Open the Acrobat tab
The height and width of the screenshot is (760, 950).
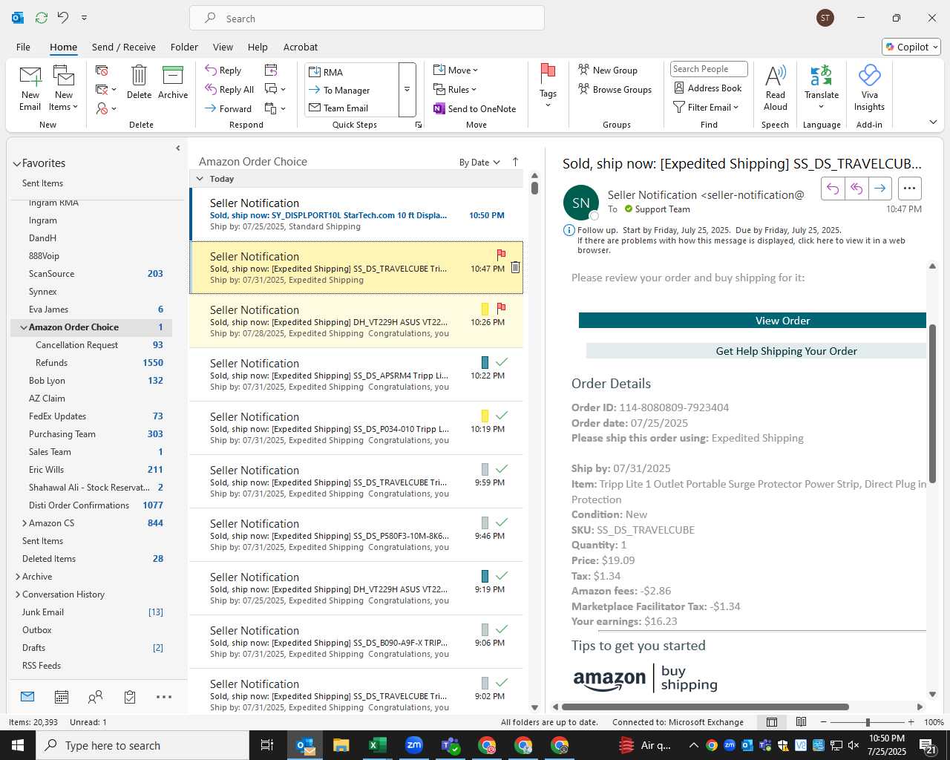point(301,47)
